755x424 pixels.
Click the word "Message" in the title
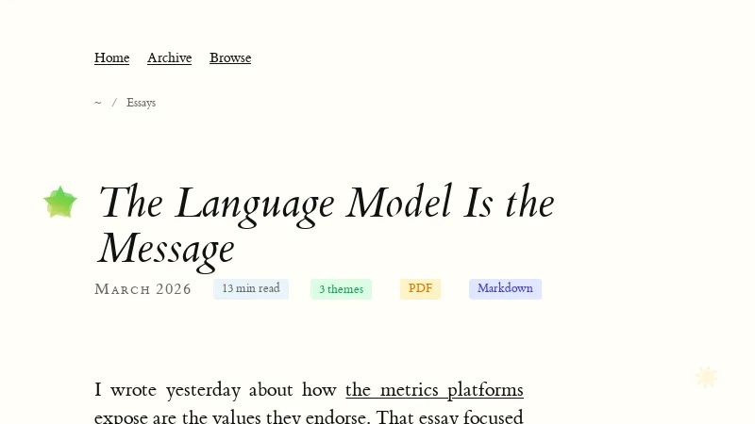click(x=166, y=249)
